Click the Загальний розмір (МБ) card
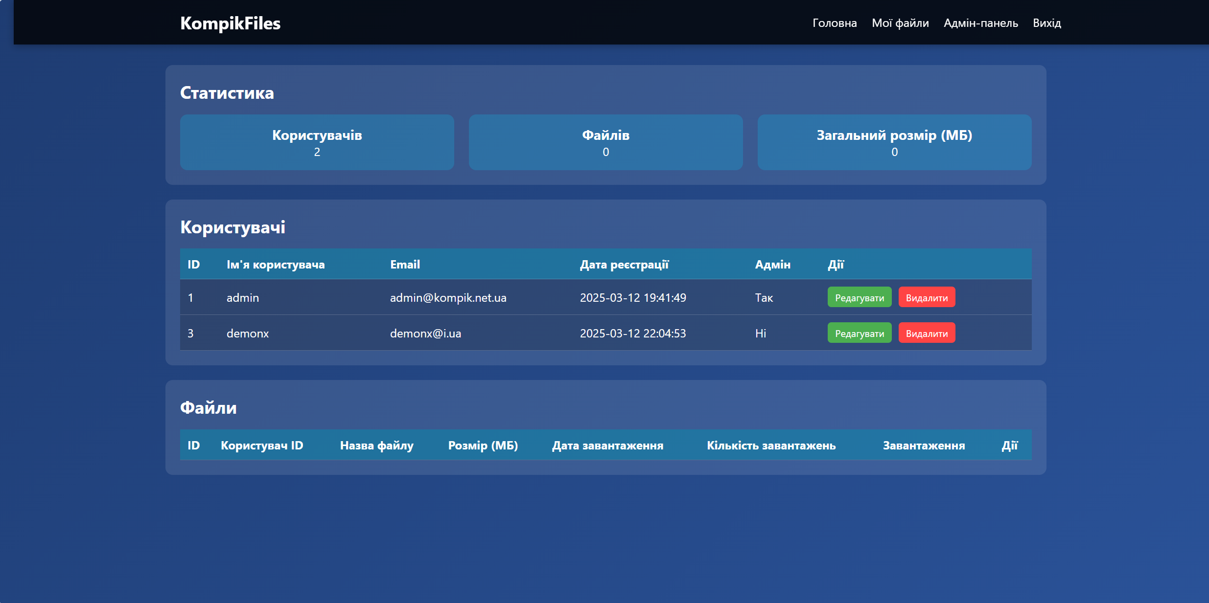 tap(894, 142)
